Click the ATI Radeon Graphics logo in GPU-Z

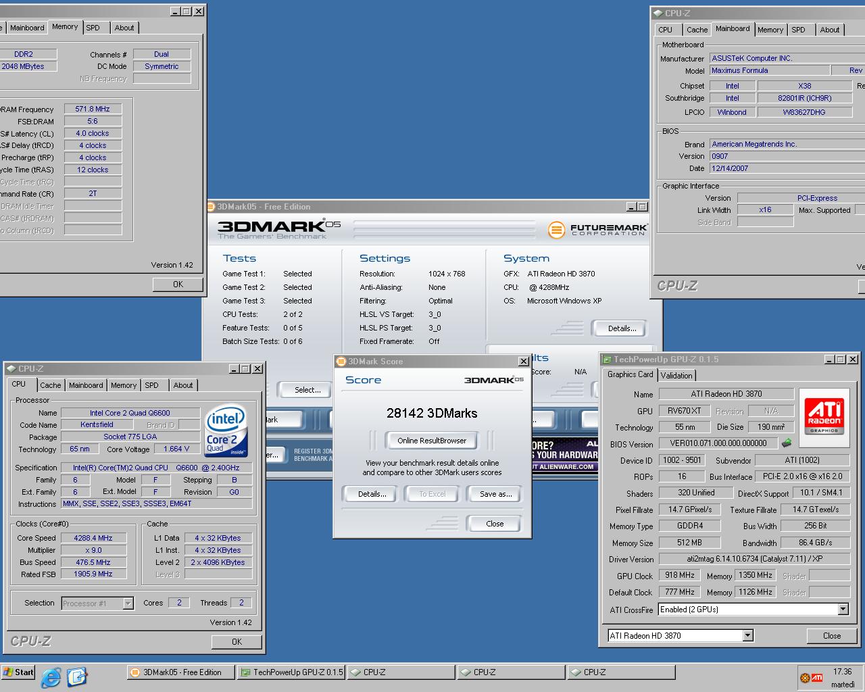(x=824, y=418)
